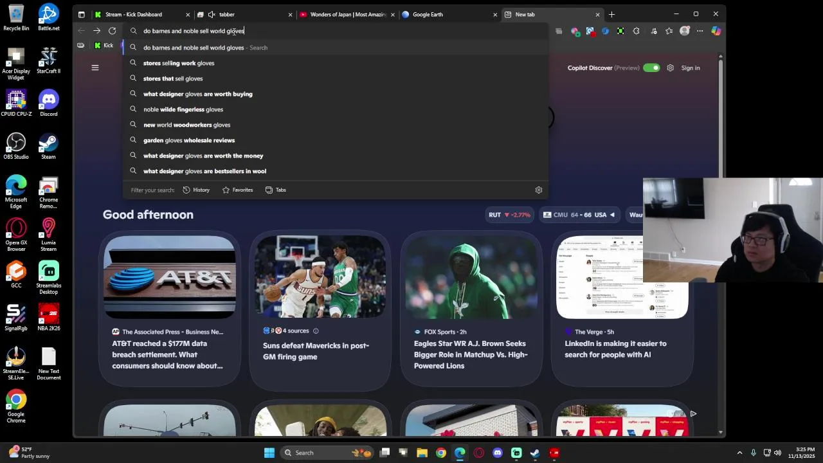Open page settings gear next to Sign in

pyautogui.click(x=670, y=68)
